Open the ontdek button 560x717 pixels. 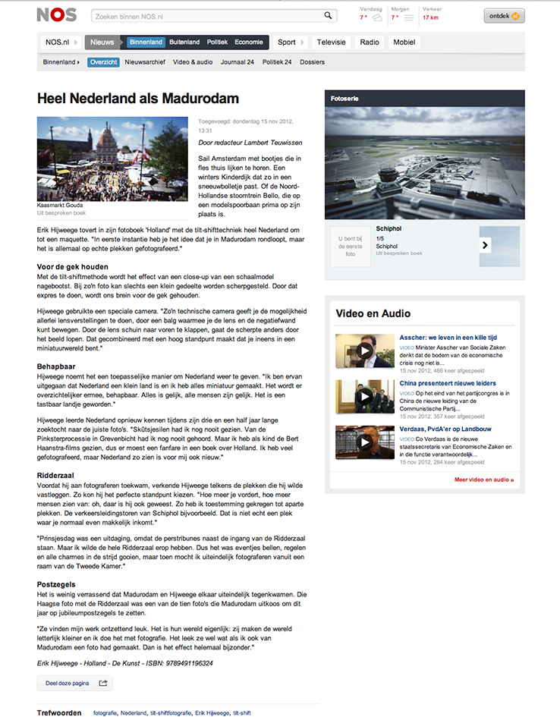click(504, 16)
